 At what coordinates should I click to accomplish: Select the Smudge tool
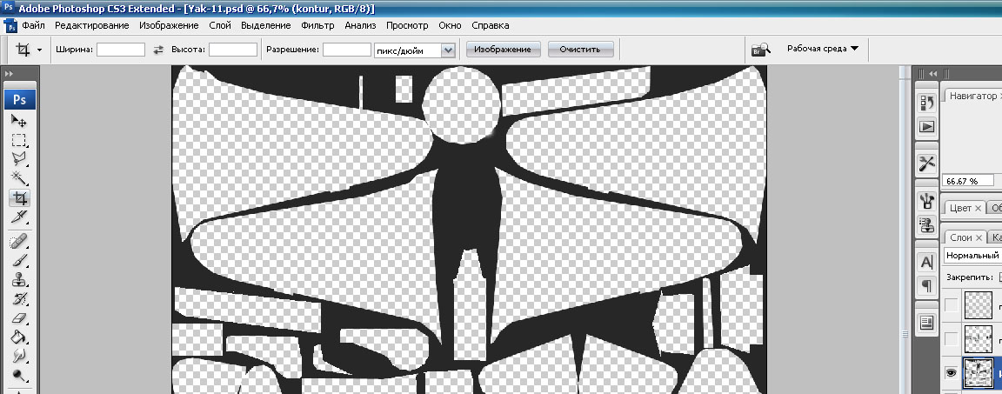[x=19, y=356]
